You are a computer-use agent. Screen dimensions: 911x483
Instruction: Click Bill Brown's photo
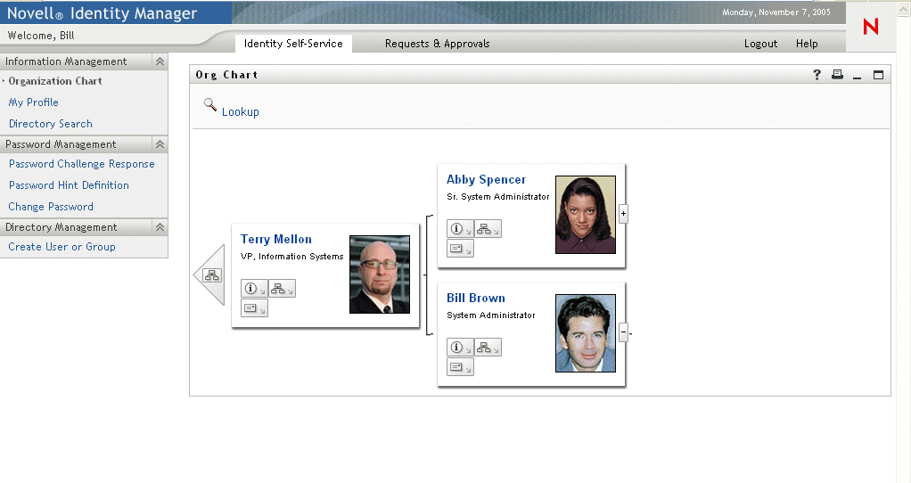(586, 333)
